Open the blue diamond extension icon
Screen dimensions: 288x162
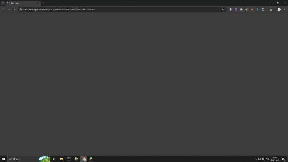[x=257, y=9]
